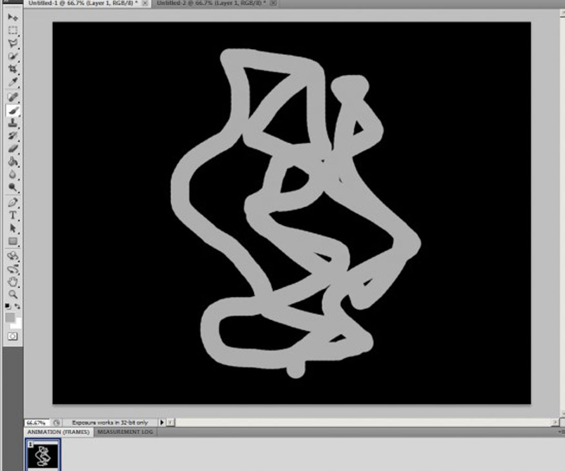Click the zoom percentage field
This screenshot has width=565, height=471.
pos(39,422)
